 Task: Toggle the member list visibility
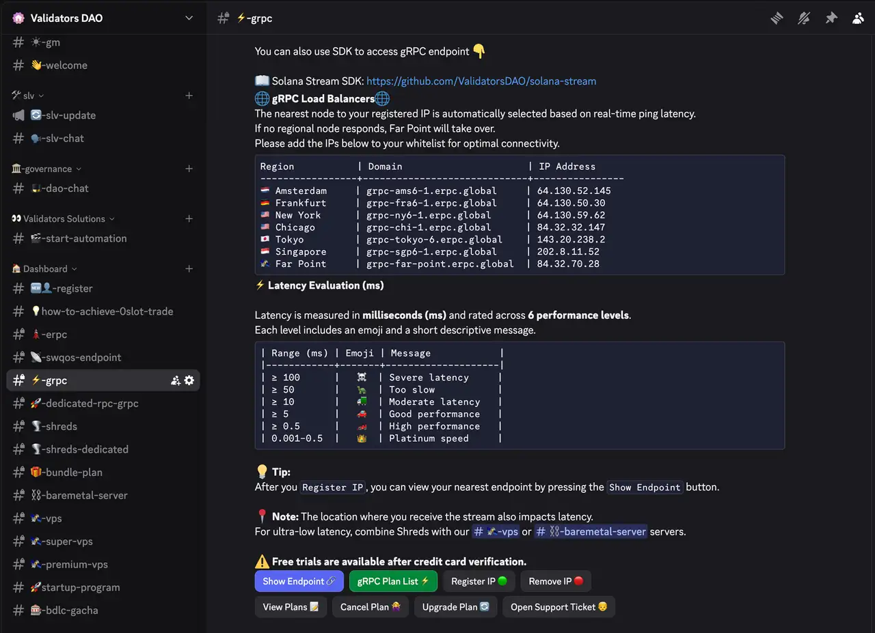[858, 18]
